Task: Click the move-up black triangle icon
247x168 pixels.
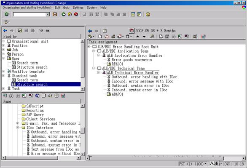Action: pos(137,37)
